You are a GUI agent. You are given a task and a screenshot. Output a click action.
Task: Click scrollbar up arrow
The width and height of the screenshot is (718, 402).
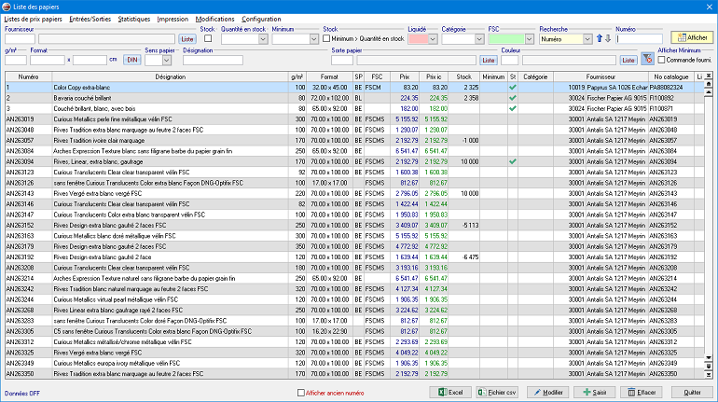(709, 92)
